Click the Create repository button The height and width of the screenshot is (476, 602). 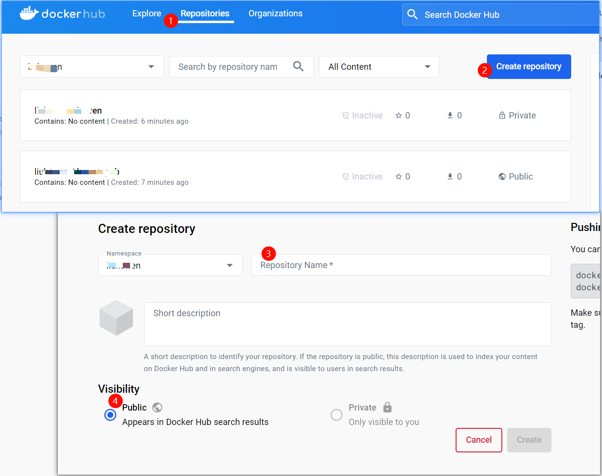tap(529, 66)
